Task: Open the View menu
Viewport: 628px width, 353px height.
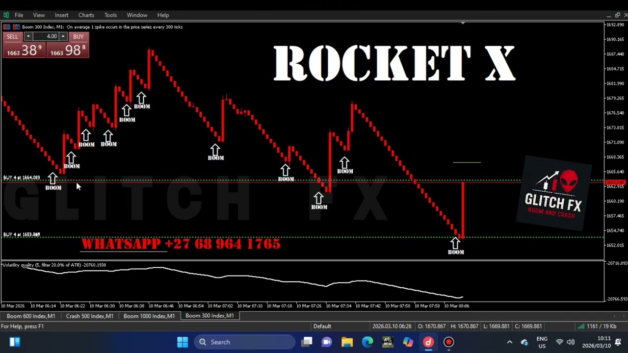Action: [39, 15]
